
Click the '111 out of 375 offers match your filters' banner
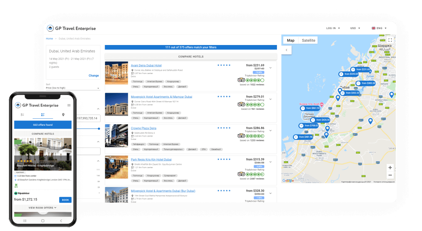coord(191,47)
